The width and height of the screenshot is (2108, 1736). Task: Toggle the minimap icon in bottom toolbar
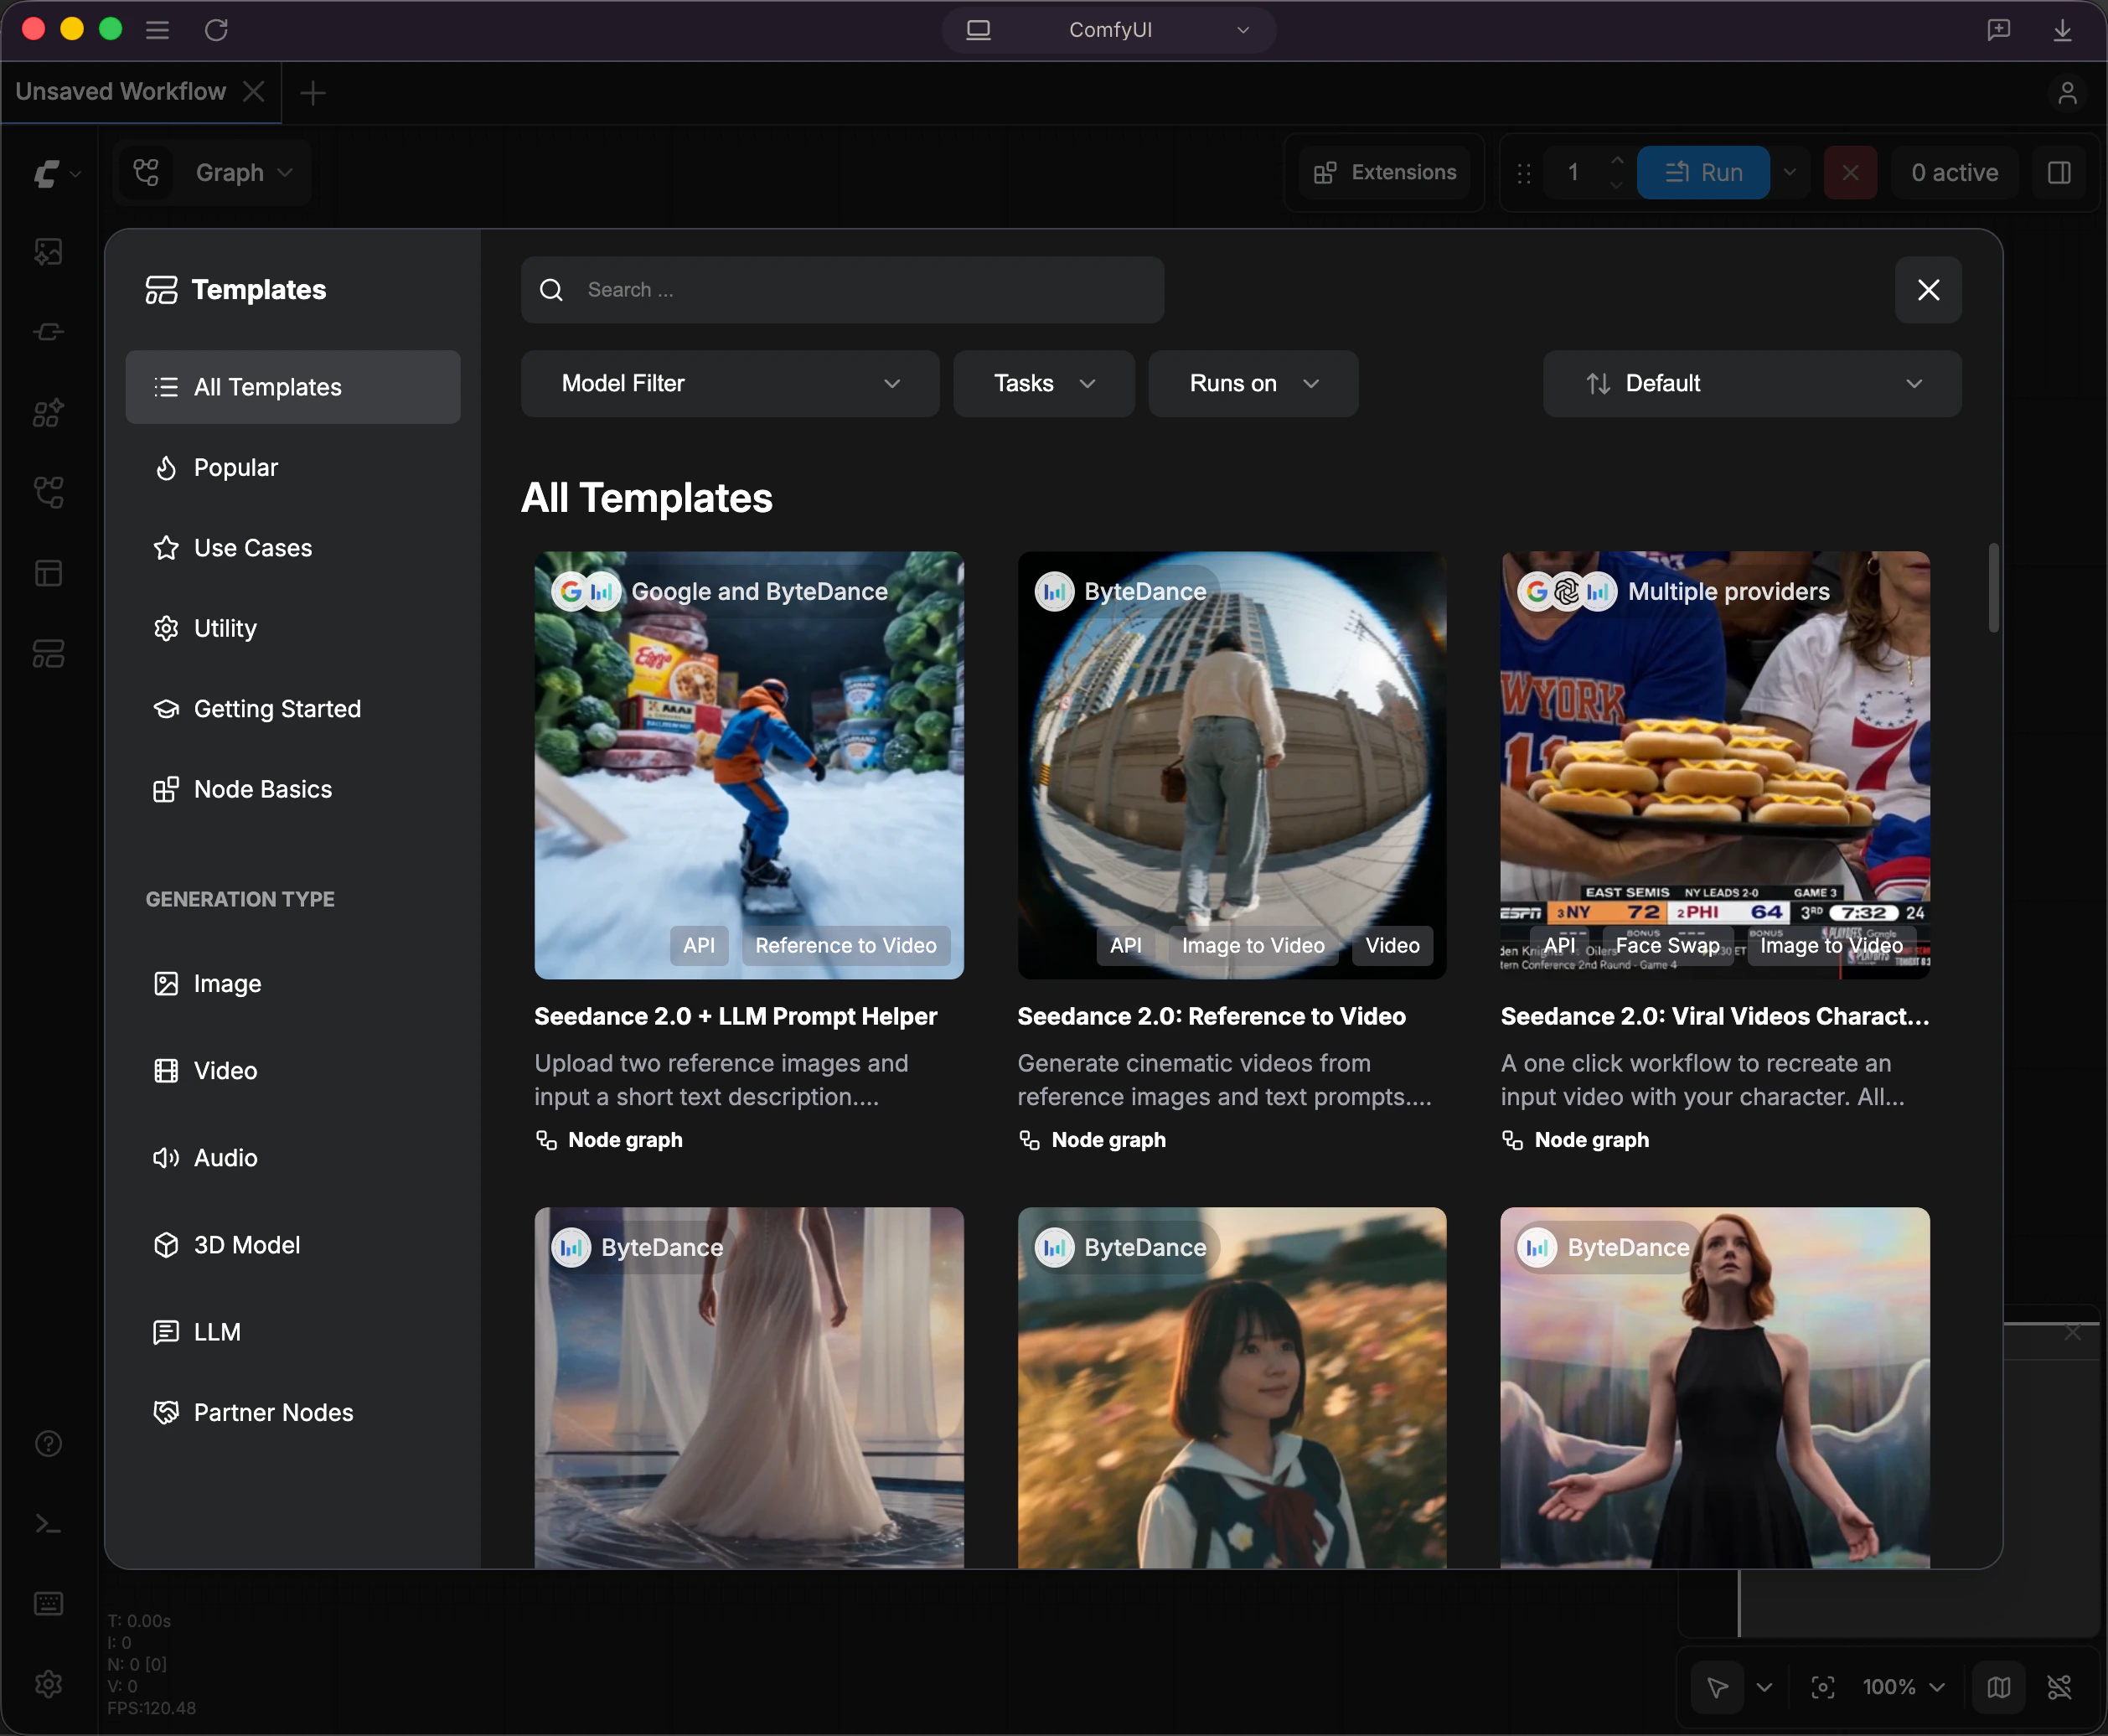pos(1999,1687)
